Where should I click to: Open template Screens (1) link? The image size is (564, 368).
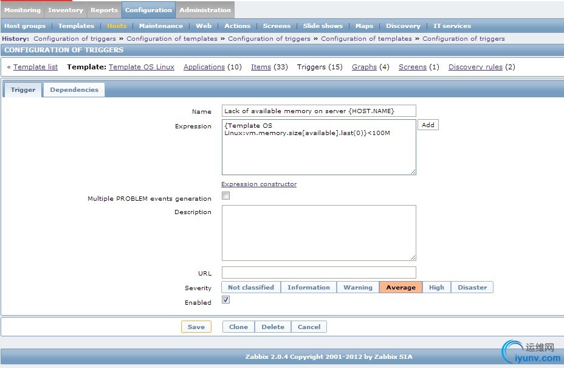click(413, 67)
